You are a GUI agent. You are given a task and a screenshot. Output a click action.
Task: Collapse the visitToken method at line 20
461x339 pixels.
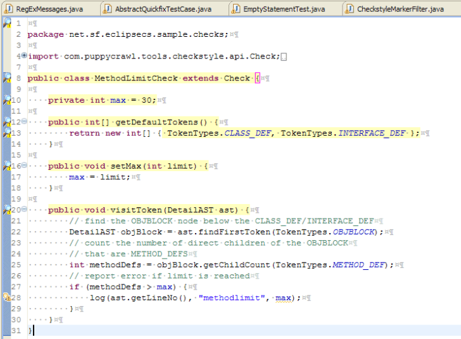coord(24,209)
